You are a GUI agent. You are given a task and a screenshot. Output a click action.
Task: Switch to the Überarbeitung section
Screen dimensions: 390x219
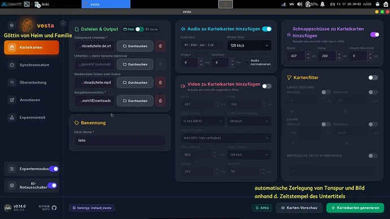click(31, 82)
